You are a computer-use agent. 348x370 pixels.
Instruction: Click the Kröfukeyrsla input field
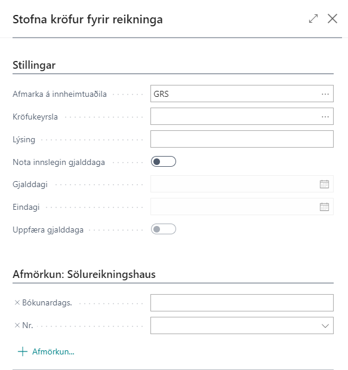[235, 117]
